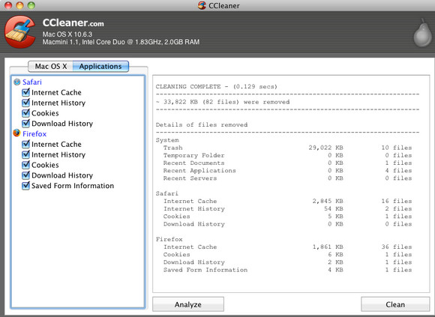The image size is (435, 317).
Task: Uncheck Saved Form Information checkbox
Action: coord(25,185)
